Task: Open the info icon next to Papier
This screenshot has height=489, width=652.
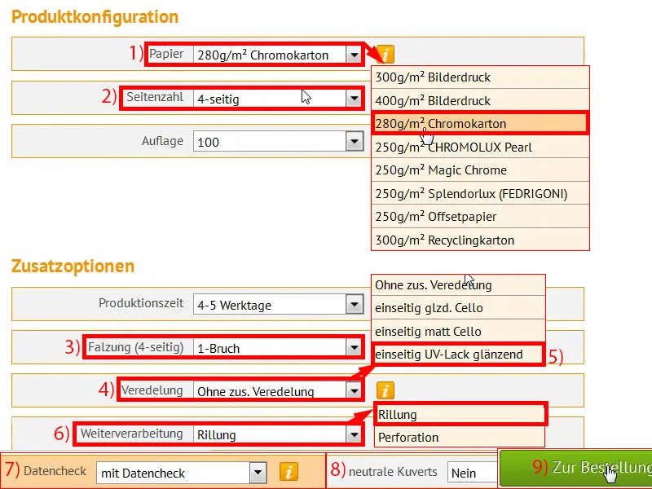Action: [385, 55]
